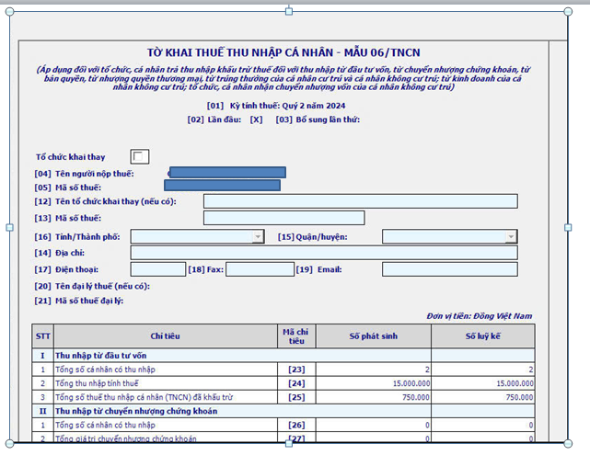Toggle the "Tổ chức khai thay" checkbox

click(x=140, y=156)
